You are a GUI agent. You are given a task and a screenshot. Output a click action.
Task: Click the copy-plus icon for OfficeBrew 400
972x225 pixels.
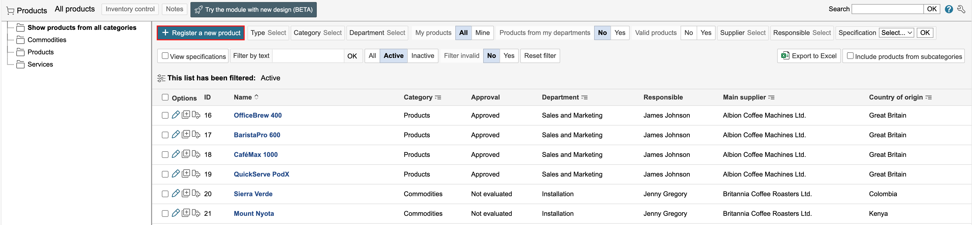(x=186, y=114)
